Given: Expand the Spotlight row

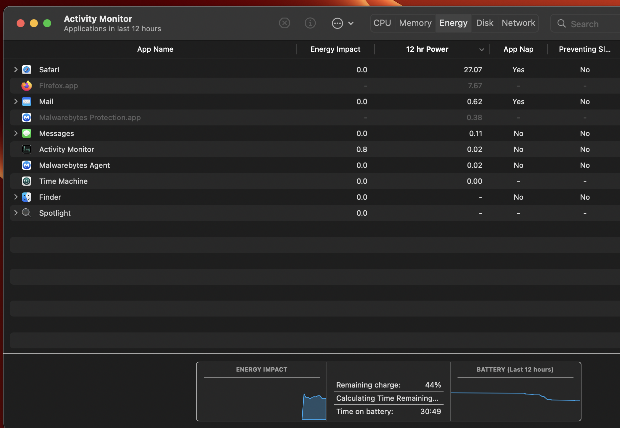Looking at the screenshot, I should coord(16,213).
